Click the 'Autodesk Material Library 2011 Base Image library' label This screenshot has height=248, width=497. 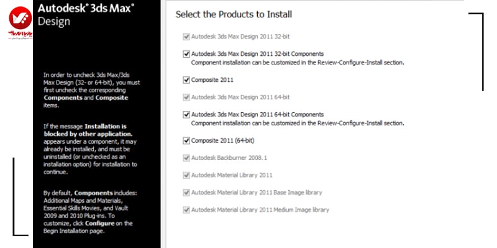click(257, 192)
